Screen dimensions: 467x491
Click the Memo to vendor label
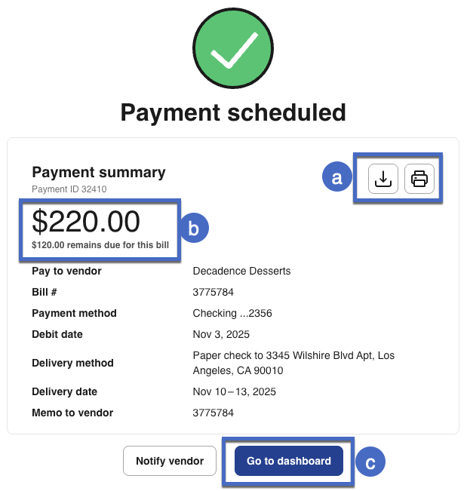(72, 413)
